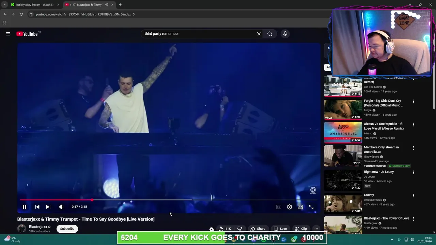The width and height of the screenshot is (436, 245).
Task: Open the Members Only stream thumbnail
Action: (343, 156)
